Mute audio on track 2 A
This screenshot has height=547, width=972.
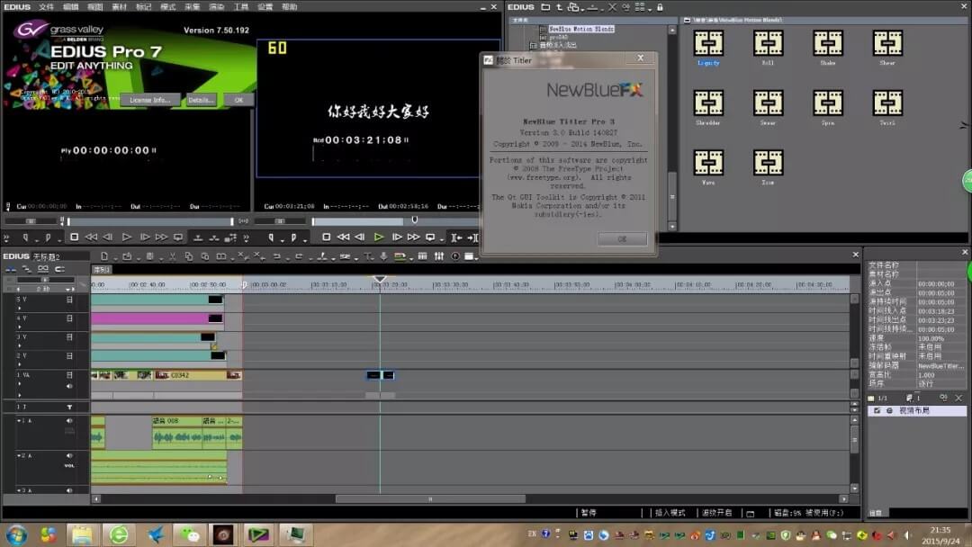click(x=69, y=455)
